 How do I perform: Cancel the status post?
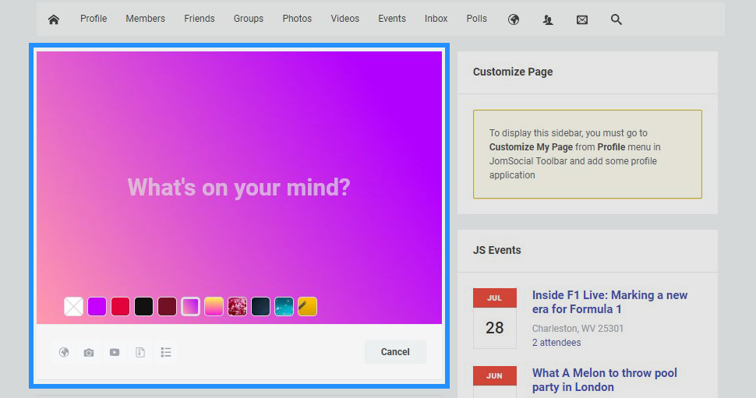tap(395, 352)
